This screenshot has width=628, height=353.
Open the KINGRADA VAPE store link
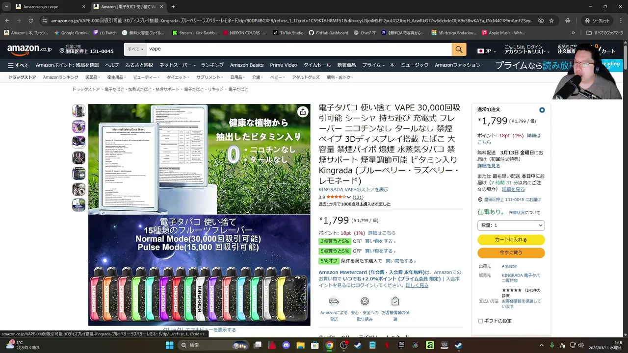click(353, 190)
